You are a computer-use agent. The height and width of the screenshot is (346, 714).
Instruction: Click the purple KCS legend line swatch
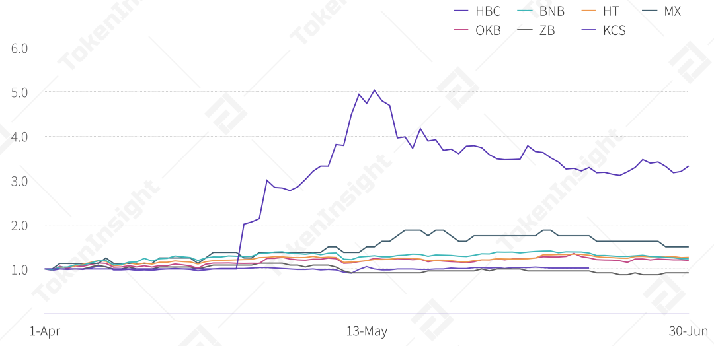point(588,30)
